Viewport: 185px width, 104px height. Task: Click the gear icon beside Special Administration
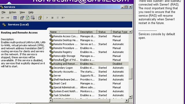[x=51, y=87]
